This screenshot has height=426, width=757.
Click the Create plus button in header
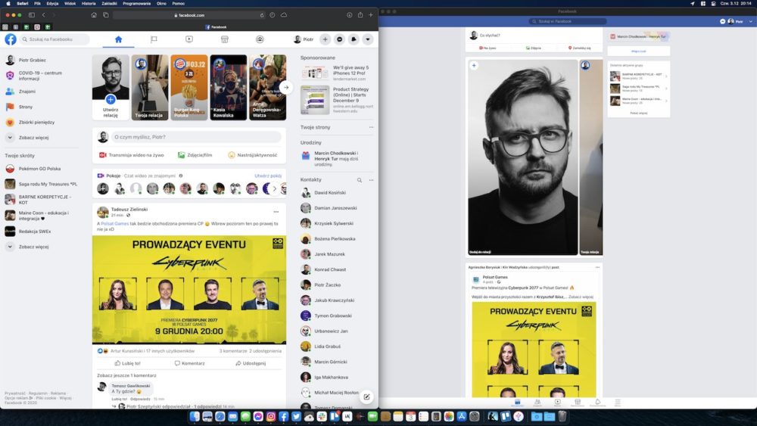[x=326, y=39]
